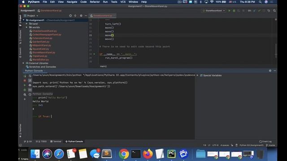Image resolution: width=287 pixels, height=161 pixels.
Task: Open Google Chrome from the dock
Action: point(124,154)
